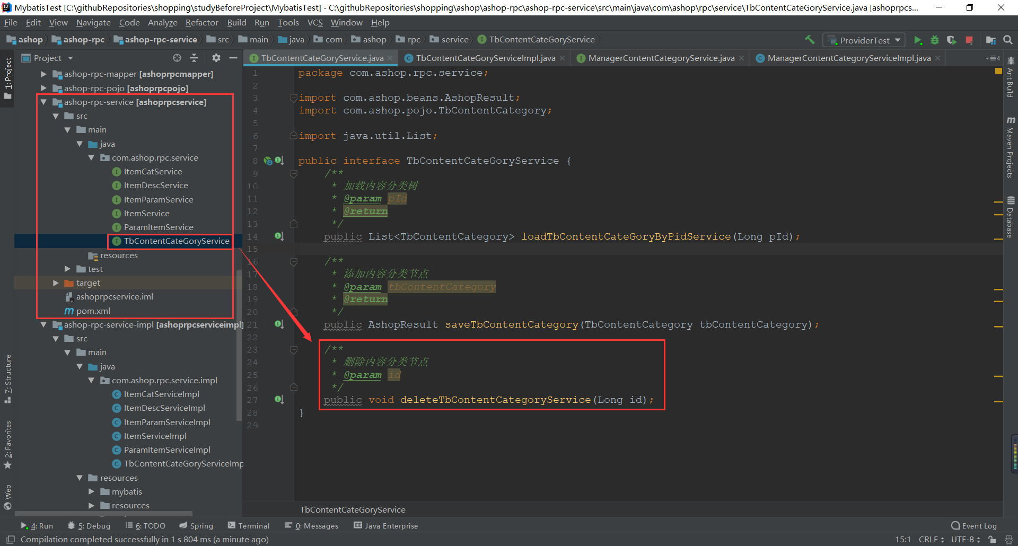
Task: Open Structure tool window
Action: point(7,378)
